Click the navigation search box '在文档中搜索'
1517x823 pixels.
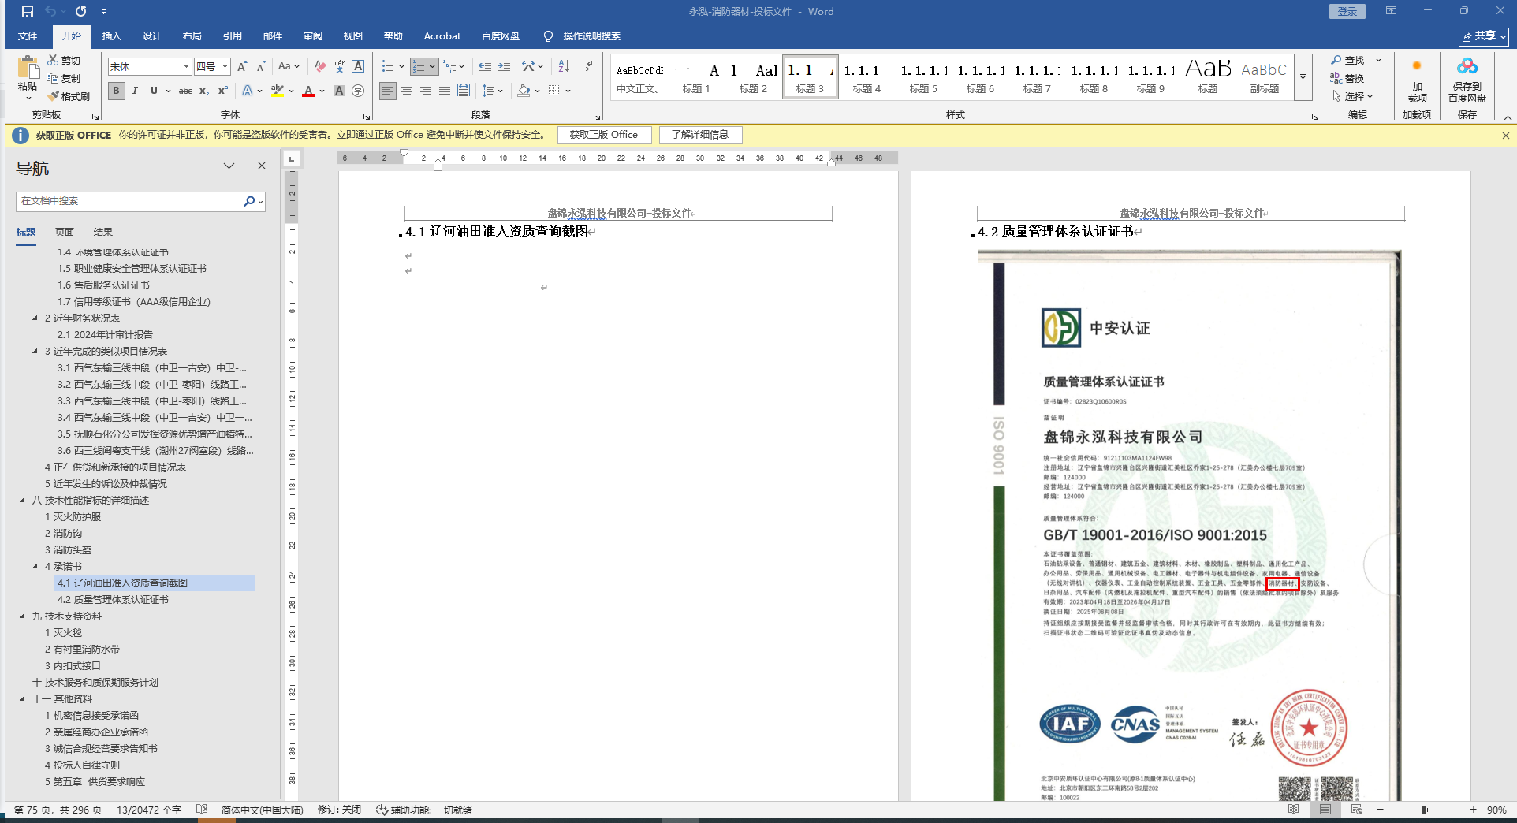(x=130, y=201)
